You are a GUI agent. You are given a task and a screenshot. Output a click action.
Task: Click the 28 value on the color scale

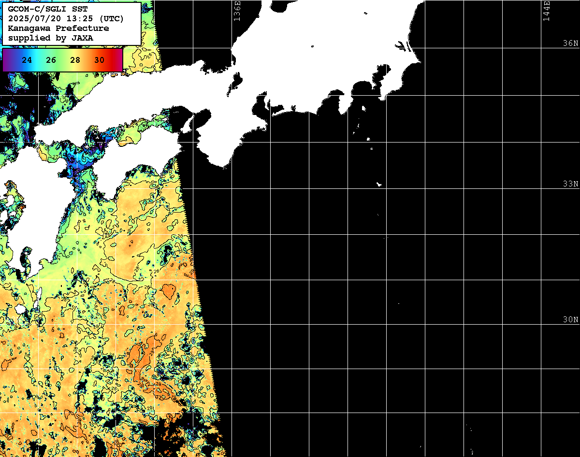[x=75, y=60]
